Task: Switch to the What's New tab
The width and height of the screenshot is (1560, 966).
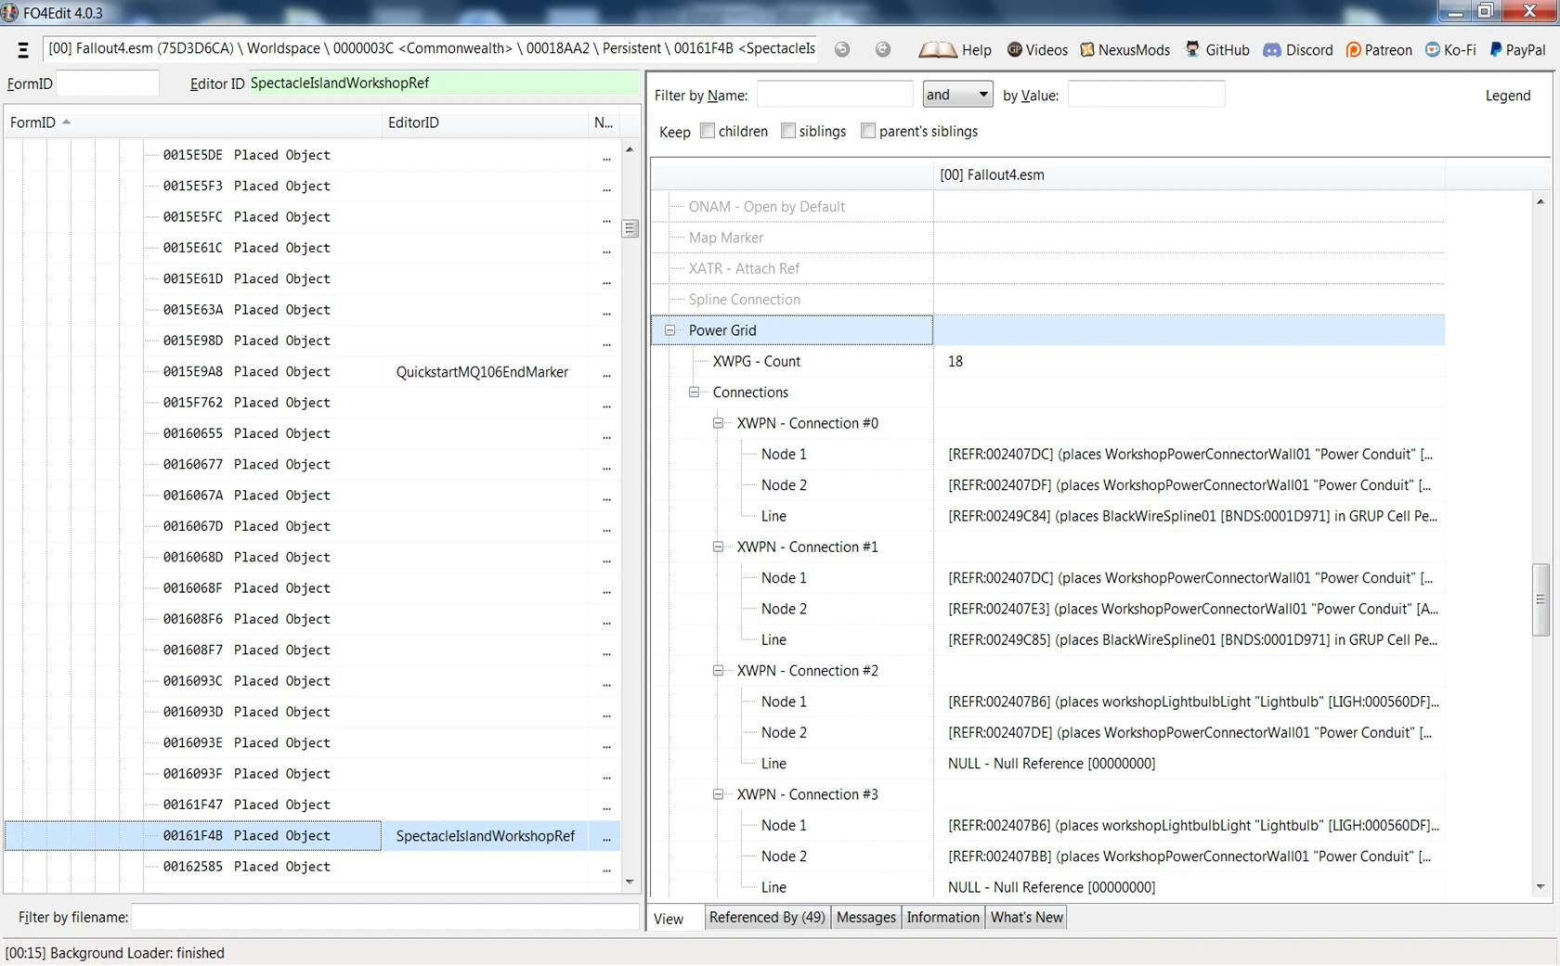Action: click(1026, 918)
